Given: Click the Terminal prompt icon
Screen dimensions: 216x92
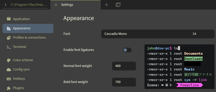Looking at the screenshot, I should point(9,47).
